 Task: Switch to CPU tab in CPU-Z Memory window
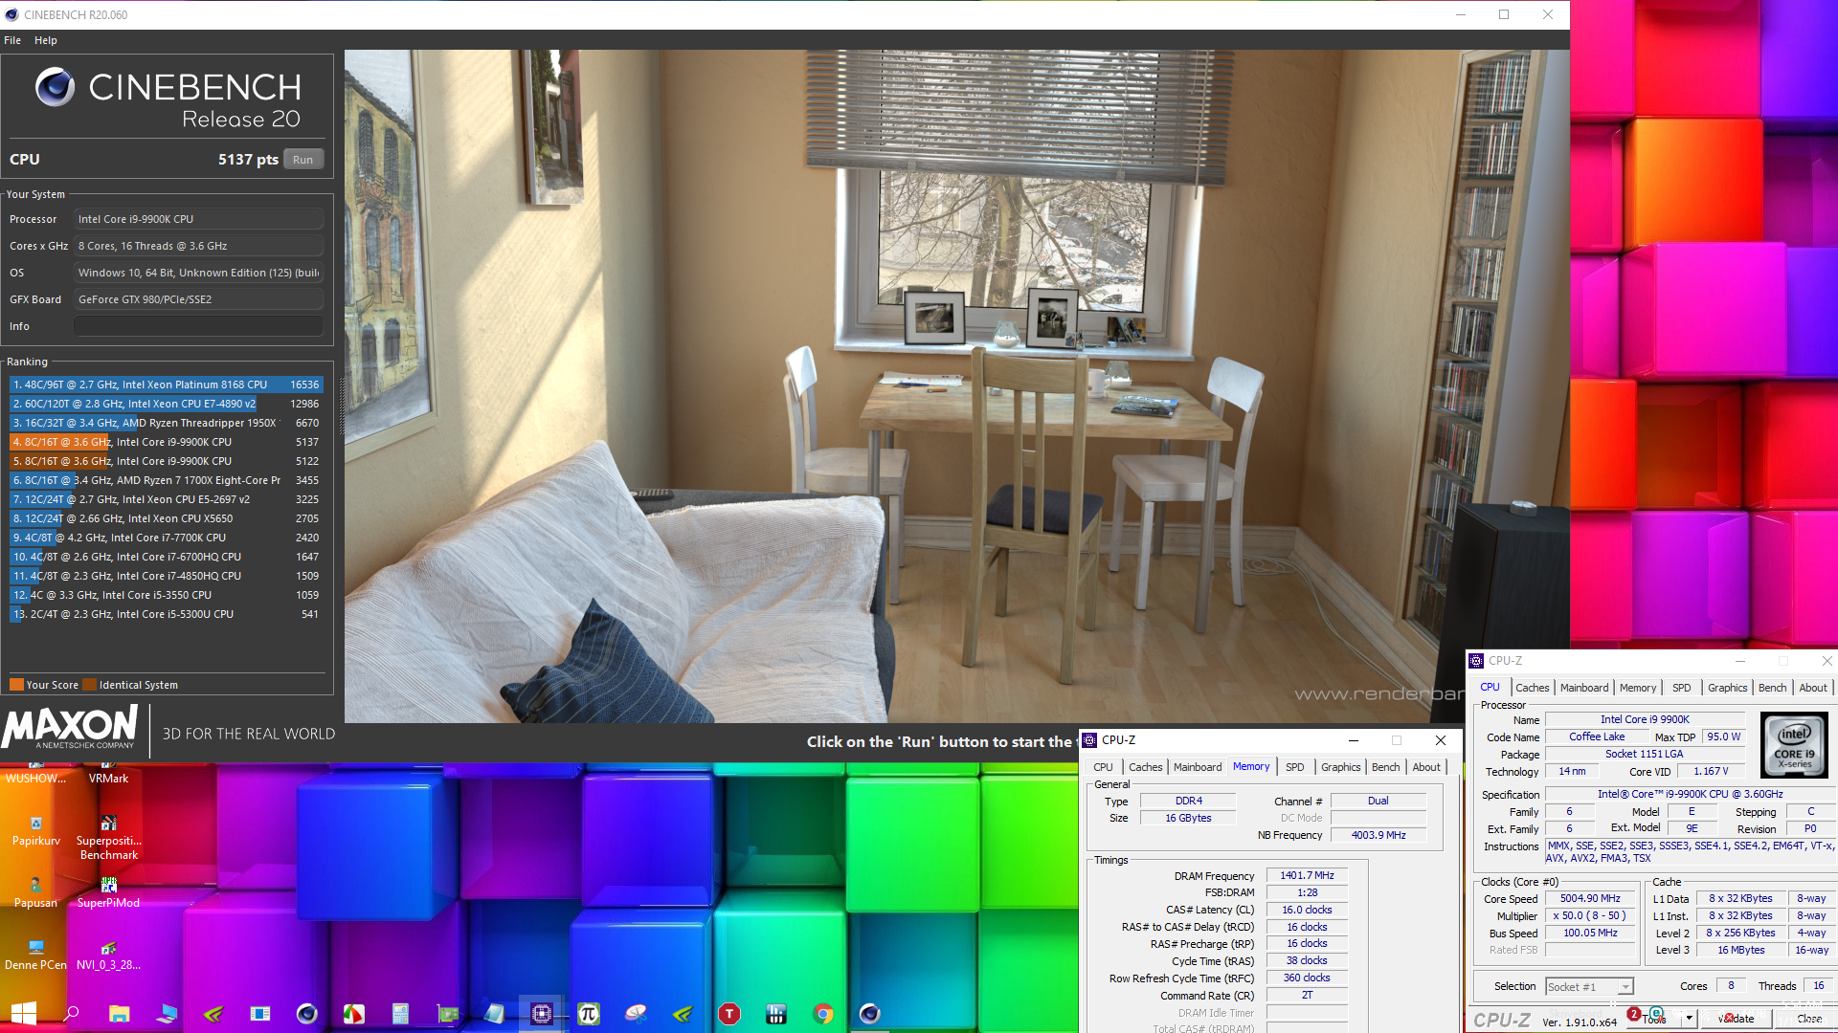(x=1103, y=767)
